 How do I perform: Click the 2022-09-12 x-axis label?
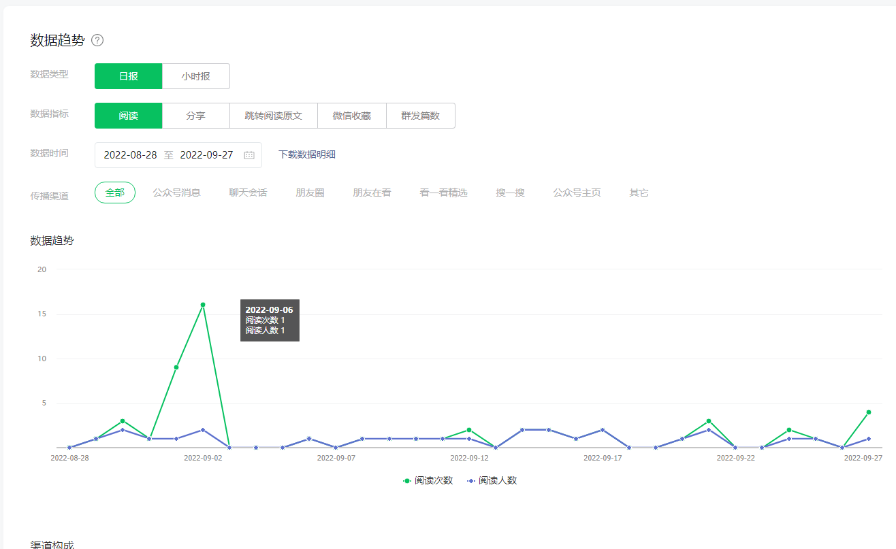click(x=469, y=458)
